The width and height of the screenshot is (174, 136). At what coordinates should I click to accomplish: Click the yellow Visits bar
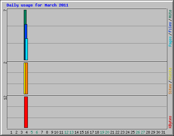tap(24, 78)
